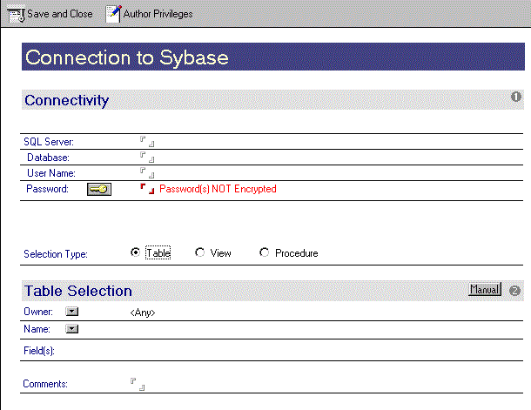This screenshot has width=531, height=410.
Task: Click the Table Selection section heading
Action: pyautogui.click(x=77, y=291)
